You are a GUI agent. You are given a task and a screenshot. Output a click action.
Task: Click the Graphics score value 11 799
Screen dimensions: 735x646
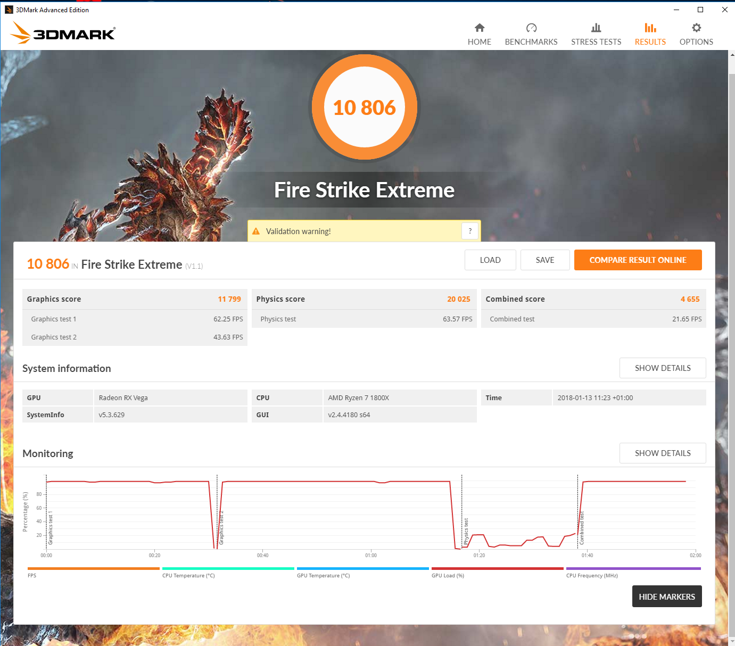pos(229,299)
